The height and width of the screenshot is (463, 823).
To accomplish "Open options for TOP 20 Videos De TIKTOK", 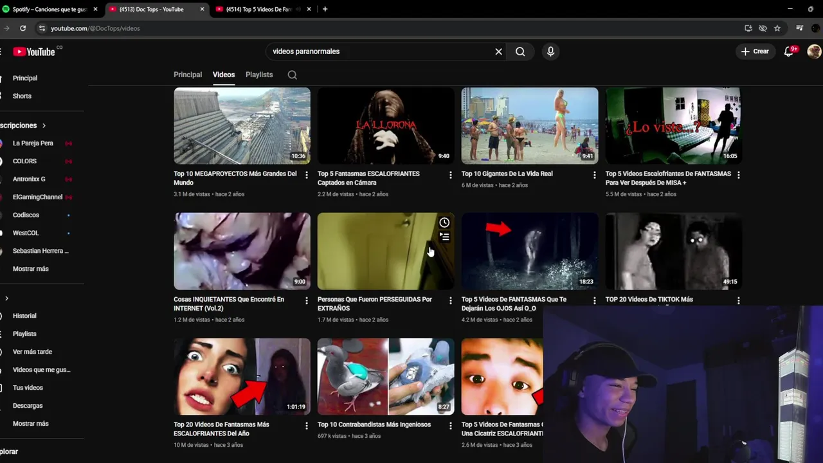I will coord(738,300).
